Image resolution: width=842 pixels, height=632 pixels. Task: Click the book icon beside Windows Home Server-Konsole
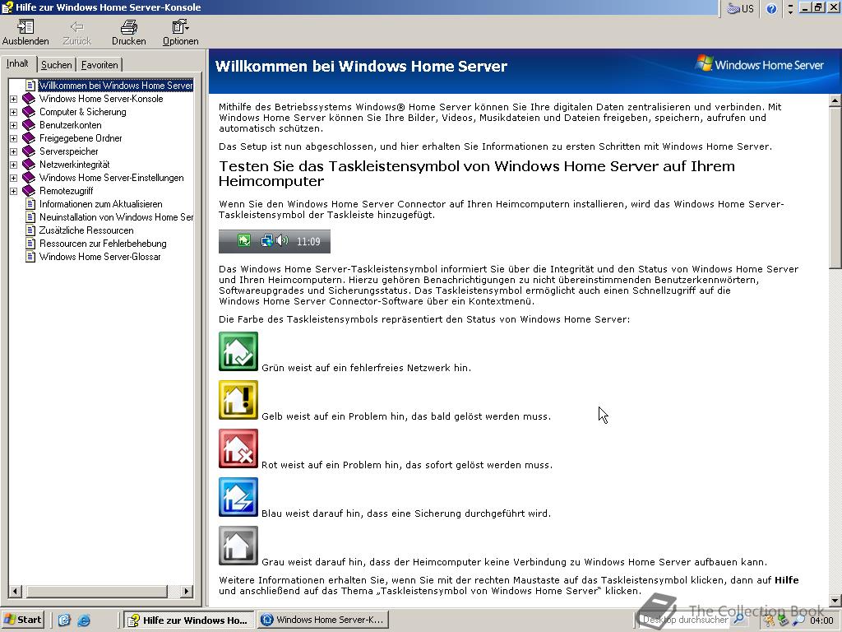point(29,99)
